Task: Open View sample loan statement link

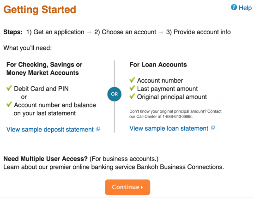Action: pos(169,128)
